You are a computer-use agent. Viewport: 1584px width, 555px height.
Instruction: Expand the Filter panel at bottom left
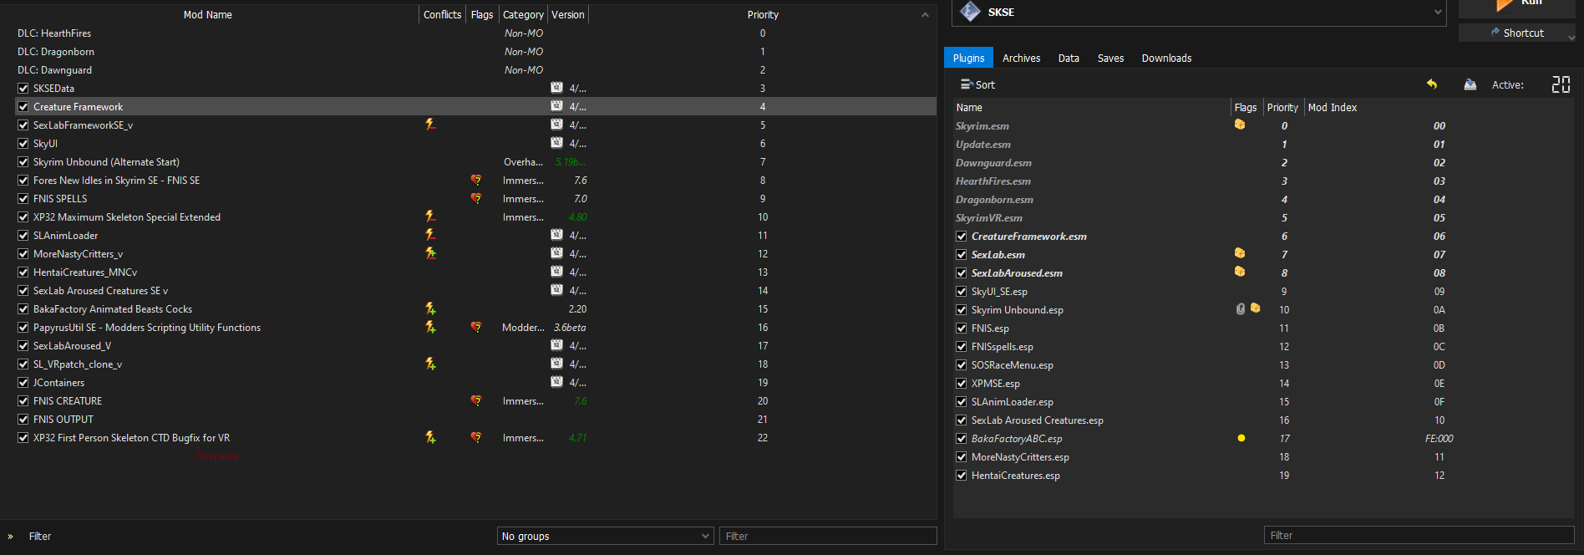pos(11,537)
